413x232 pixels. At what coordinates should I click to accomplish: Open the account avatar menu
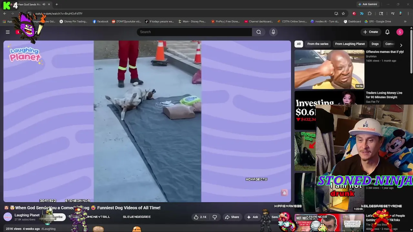click(400, 32)
